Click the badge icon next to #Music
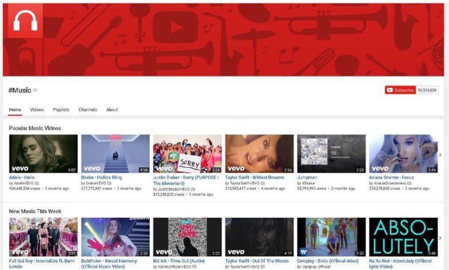This screenshot has height=270, width=449. click(x=35, y=90)
